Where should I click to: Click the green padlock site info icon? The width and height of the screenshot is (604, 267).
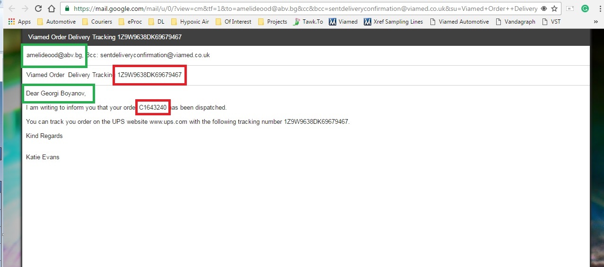(68, 9)
